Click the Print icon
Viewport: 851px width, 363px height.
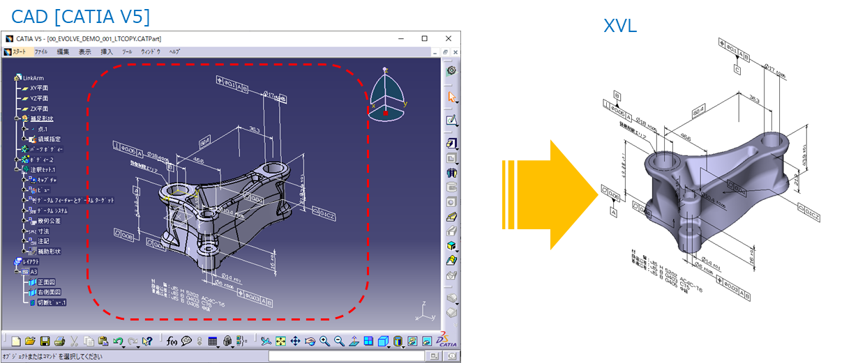point(59,341)
